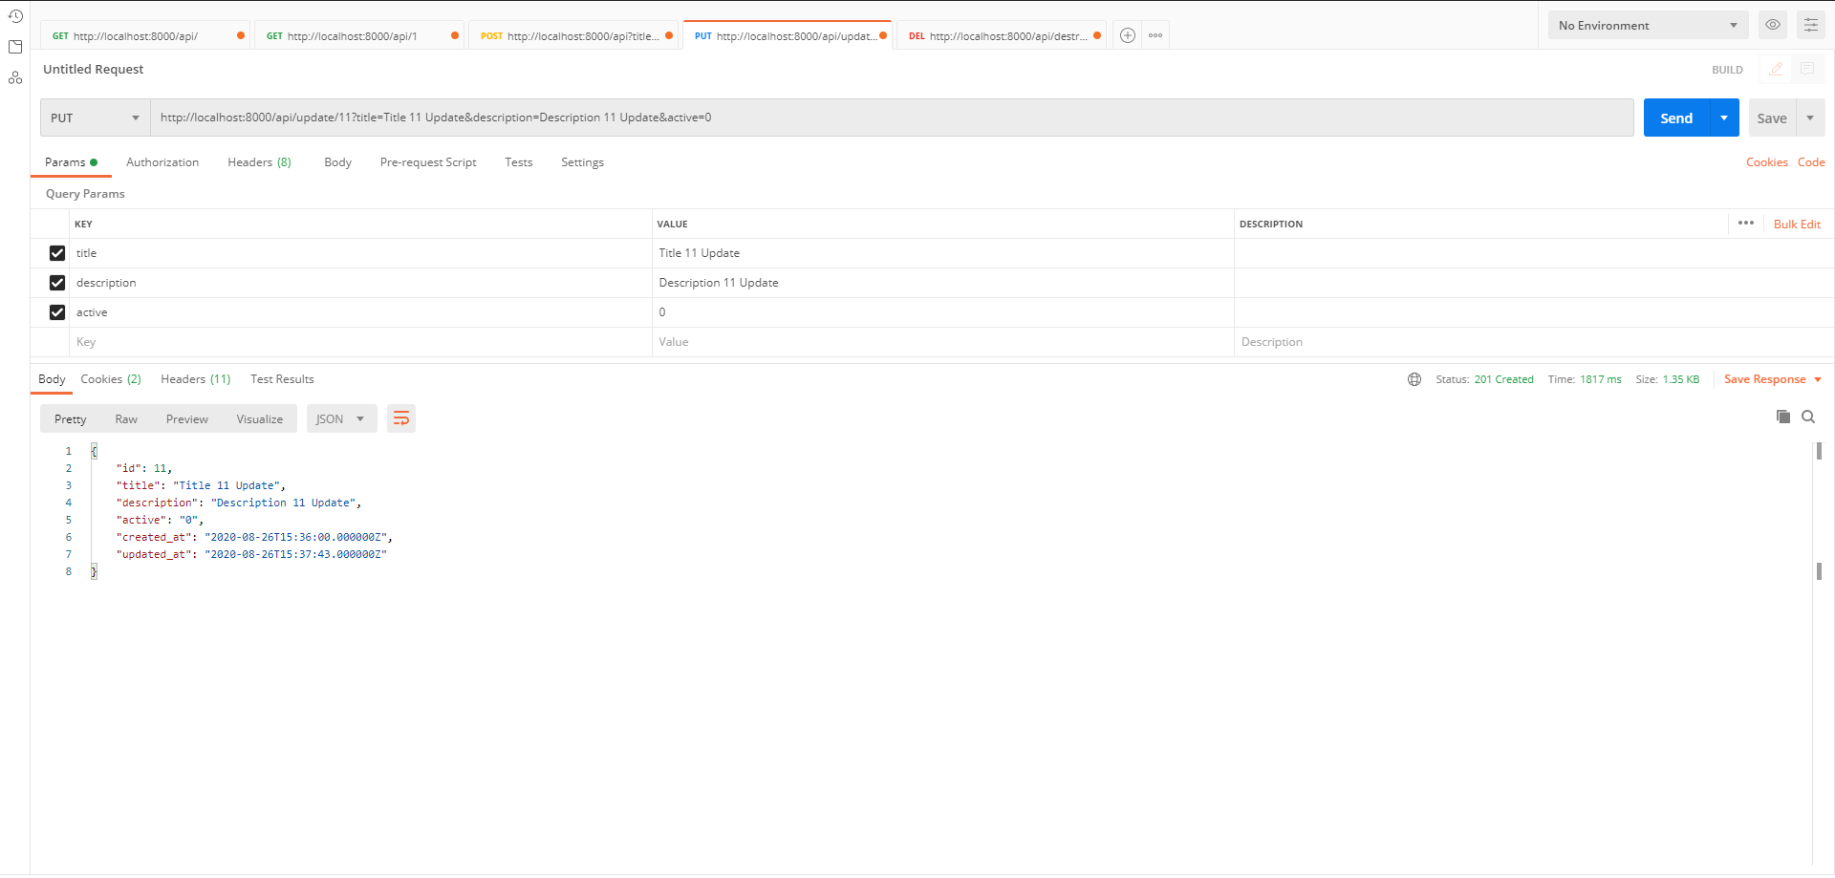Click the network globe icon by Status
Screen dimensions: 1835x878
[x=1414, y=379]
